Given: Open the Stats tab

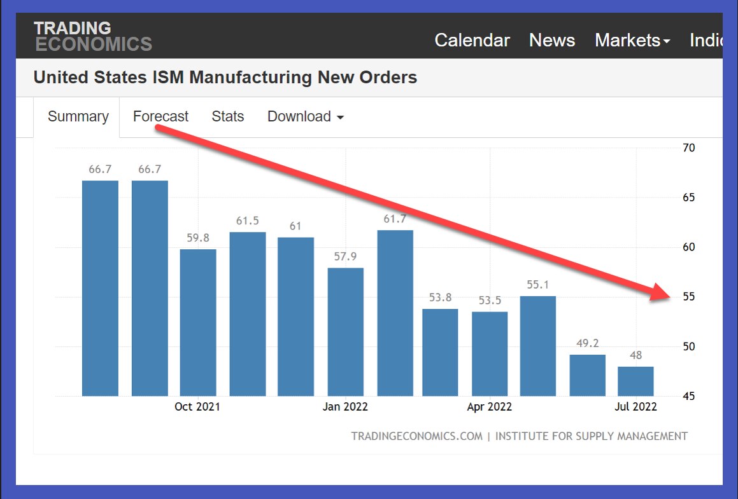Looking at the screenshot, I should (227, 117).
